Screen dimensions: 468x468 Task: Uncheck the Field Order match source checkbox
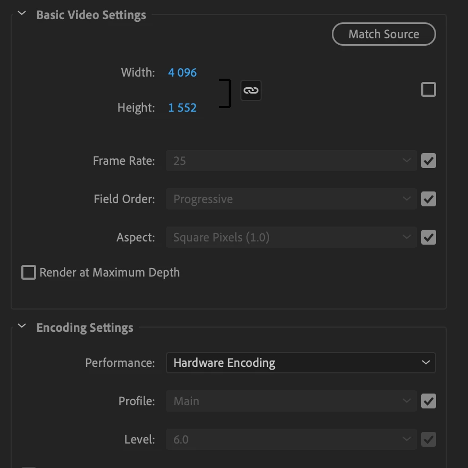coord(428,199)
